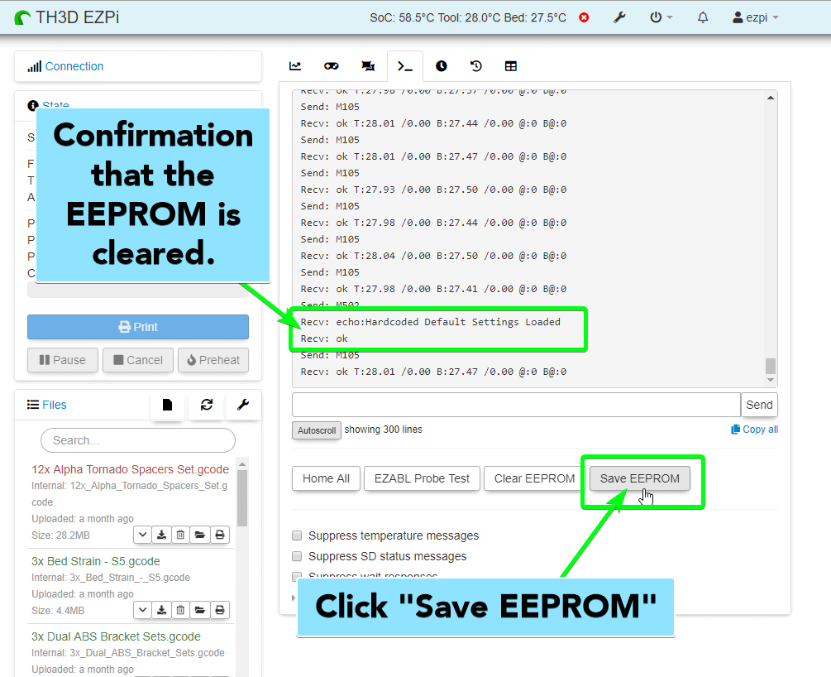Screen dimensions: 831x677
Task: Click the 'showing 300 lines' text
Action: 383,430
